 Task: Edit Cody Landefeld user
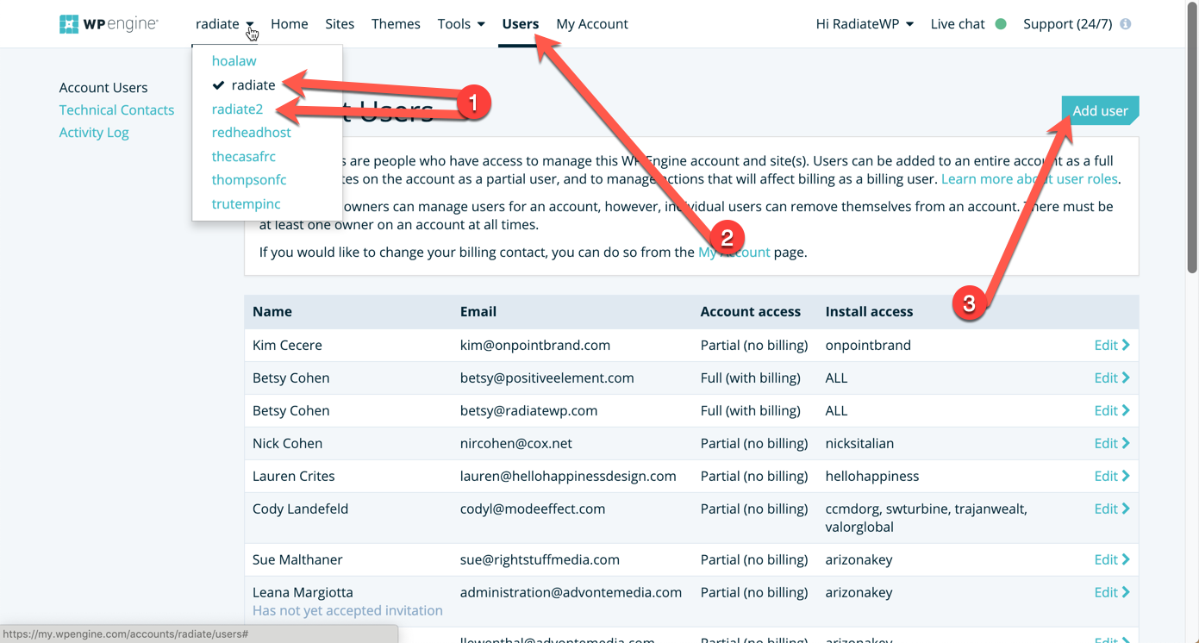1112,509
